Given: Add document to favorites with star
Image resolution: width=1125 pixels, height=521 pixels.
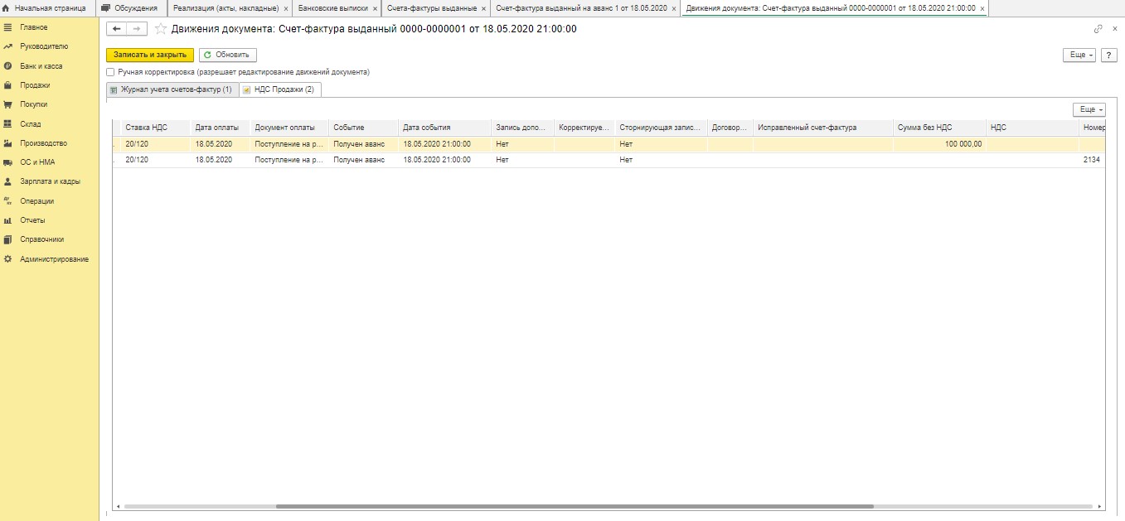Looking at the screenshot, I should tap(161, 29).
